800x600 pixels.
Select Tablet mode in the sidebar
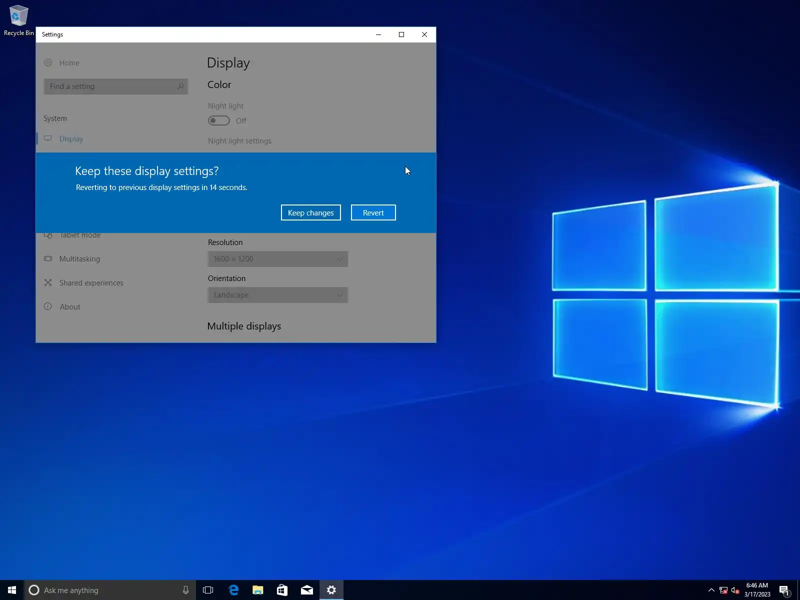tap(80, 235)
